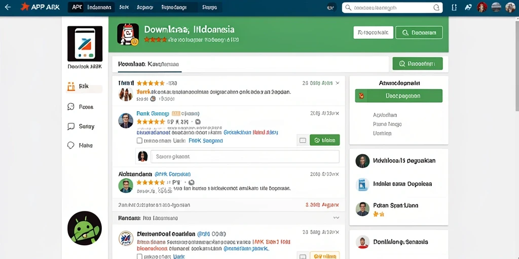Click the grey card icon beside the green reply button
This screenshot has height=259, width=519.
pyautogui.click(x=302, y=140)
